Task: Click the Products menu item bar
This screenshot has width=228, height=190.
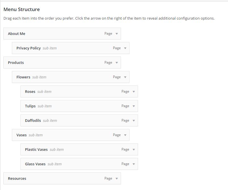Action: 62,62
